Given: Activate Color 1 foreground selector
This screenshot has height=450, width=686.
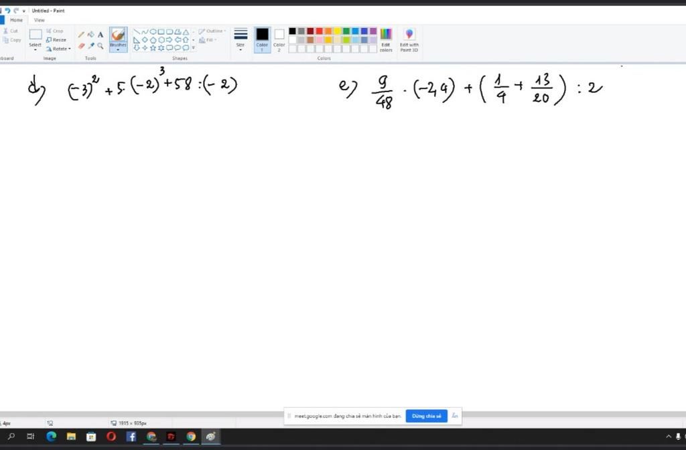Looking at the screenshot, I should tap(262, 39).
